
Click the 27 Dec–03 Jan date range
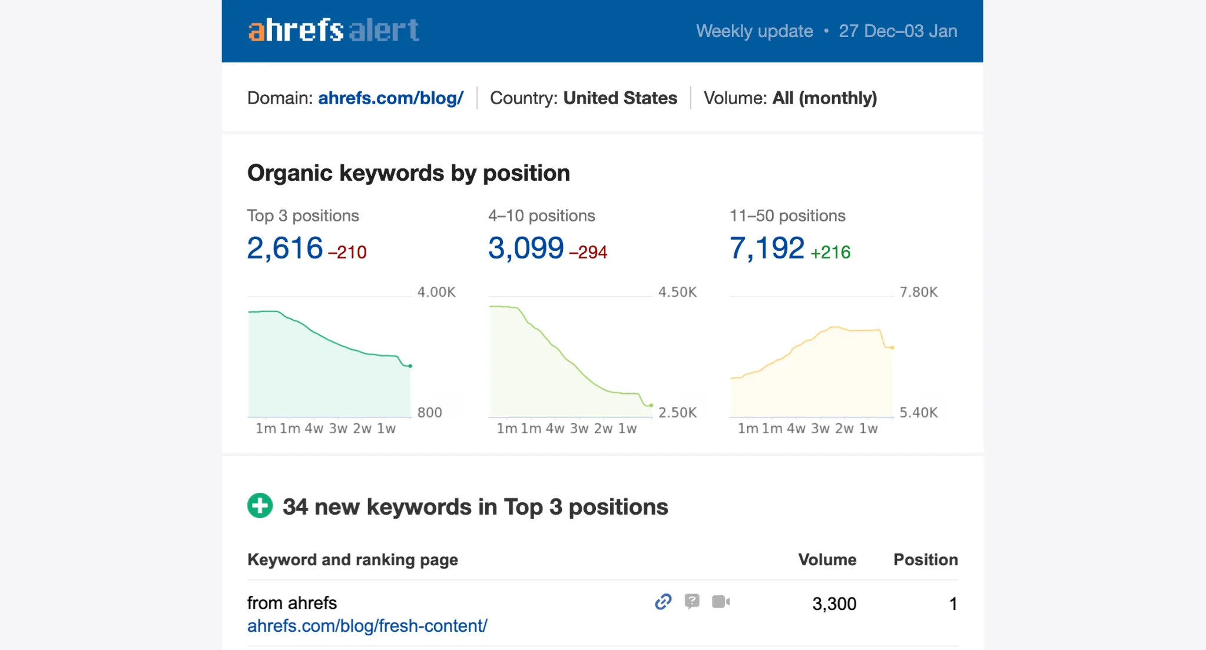pyautogui.click(x=899, y=31)
